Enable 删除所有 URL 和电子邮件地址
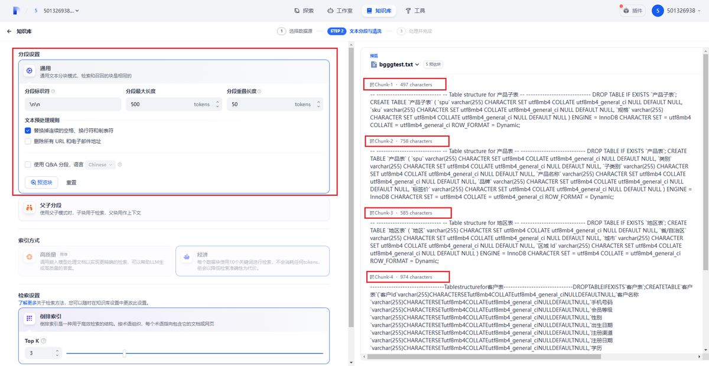709x366 pixels. pyautogui.click(x=28, y=141)
